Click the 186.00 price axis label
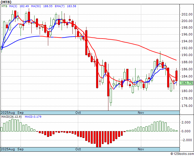The image size is (194, 156). pyautogui.click(x=187, y=69)
